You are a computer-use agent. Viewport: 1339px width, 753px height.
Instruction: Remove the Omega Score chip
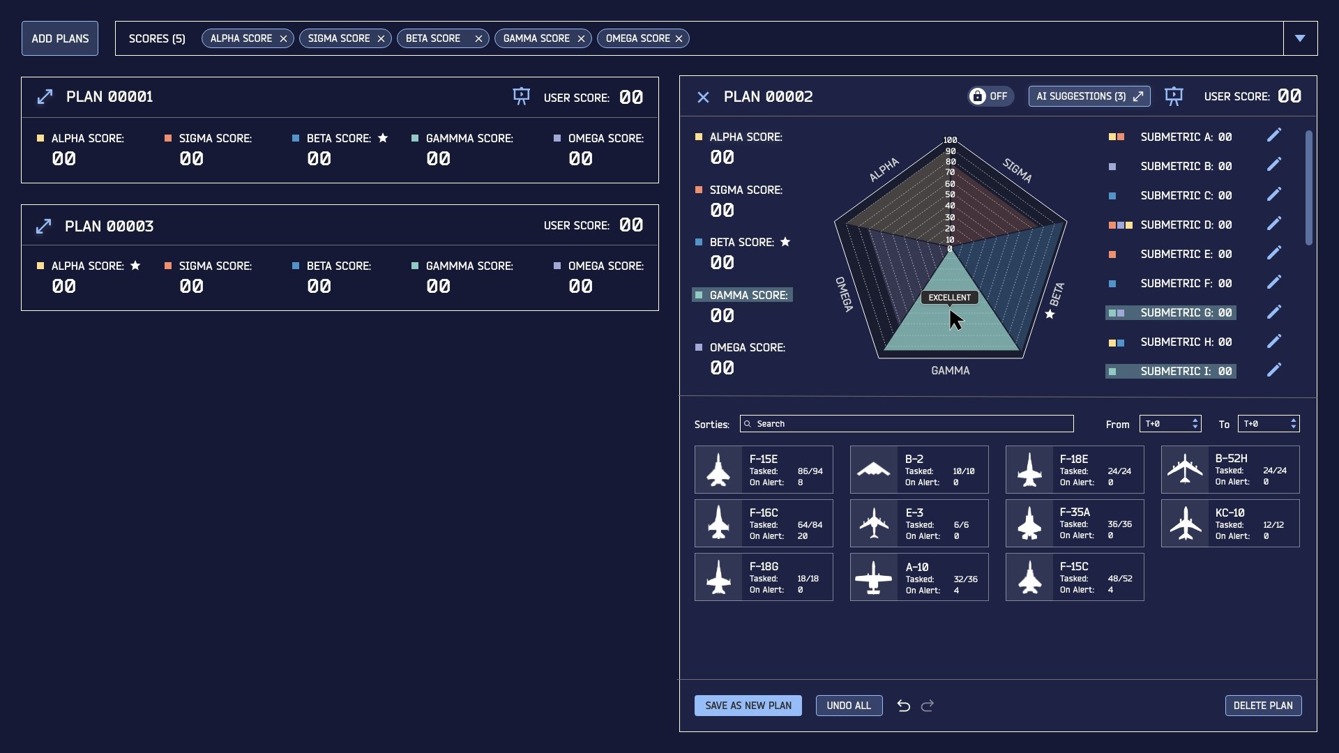point(679,39)
